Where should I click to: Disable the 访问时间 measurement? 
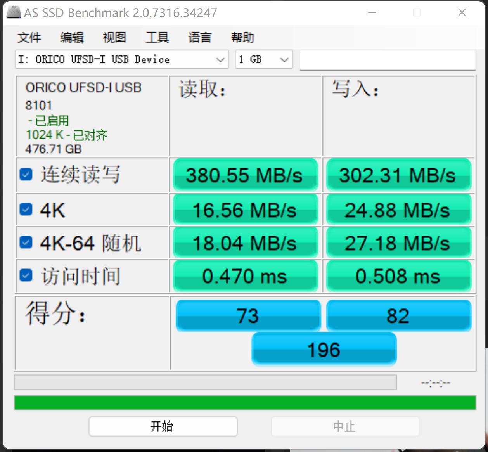[x=26, y=275]
